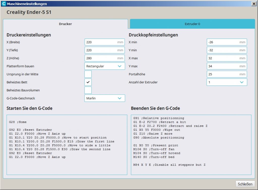The width and height of the screenshot is (258, 190).
Task: Click the Schließen button
Action: pos(245,184)
